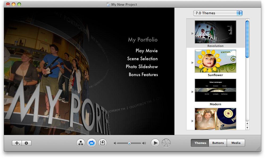Screen dimensions: 265x158
Task: Click the high volume speaker icon
Action: (x=144, y=143)
